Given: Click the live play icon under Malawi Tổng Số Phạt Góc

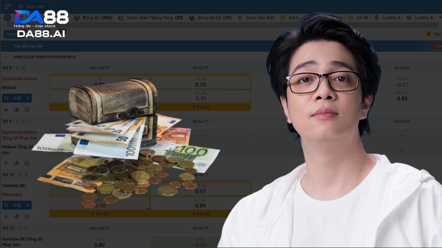Looking at the screenshot, I should pyautogui.click(x=27, y=163).
